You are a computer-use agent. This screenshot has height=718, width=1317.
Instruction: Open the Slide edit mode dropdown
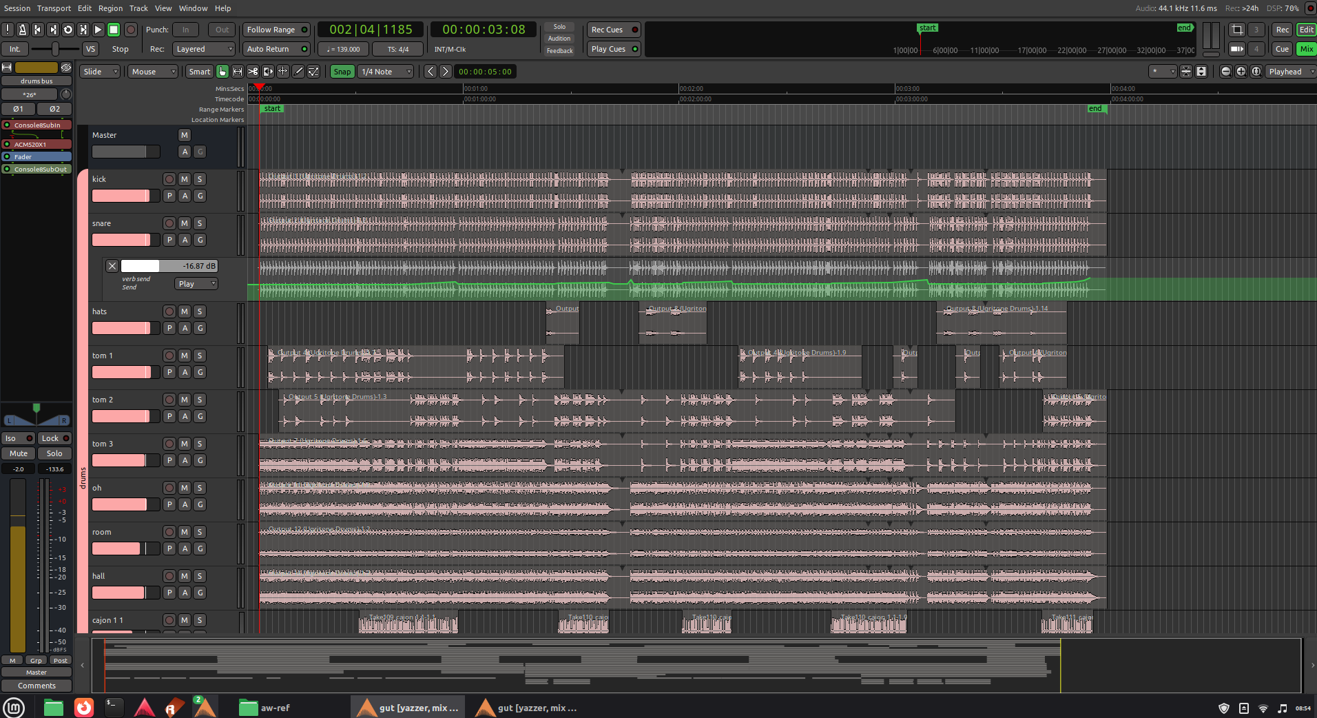pyautogui.click(x=100, y=72)
